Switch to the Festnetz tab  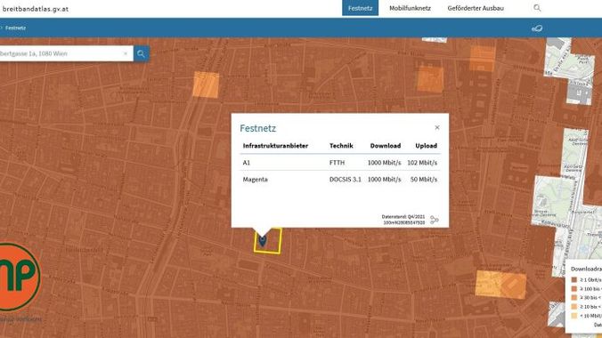[x=360, y=8]
